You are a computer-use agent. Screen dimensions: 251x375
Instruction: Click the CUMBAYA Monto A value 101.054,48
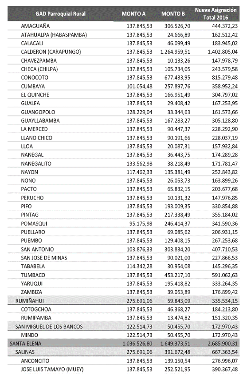point(139,86)
